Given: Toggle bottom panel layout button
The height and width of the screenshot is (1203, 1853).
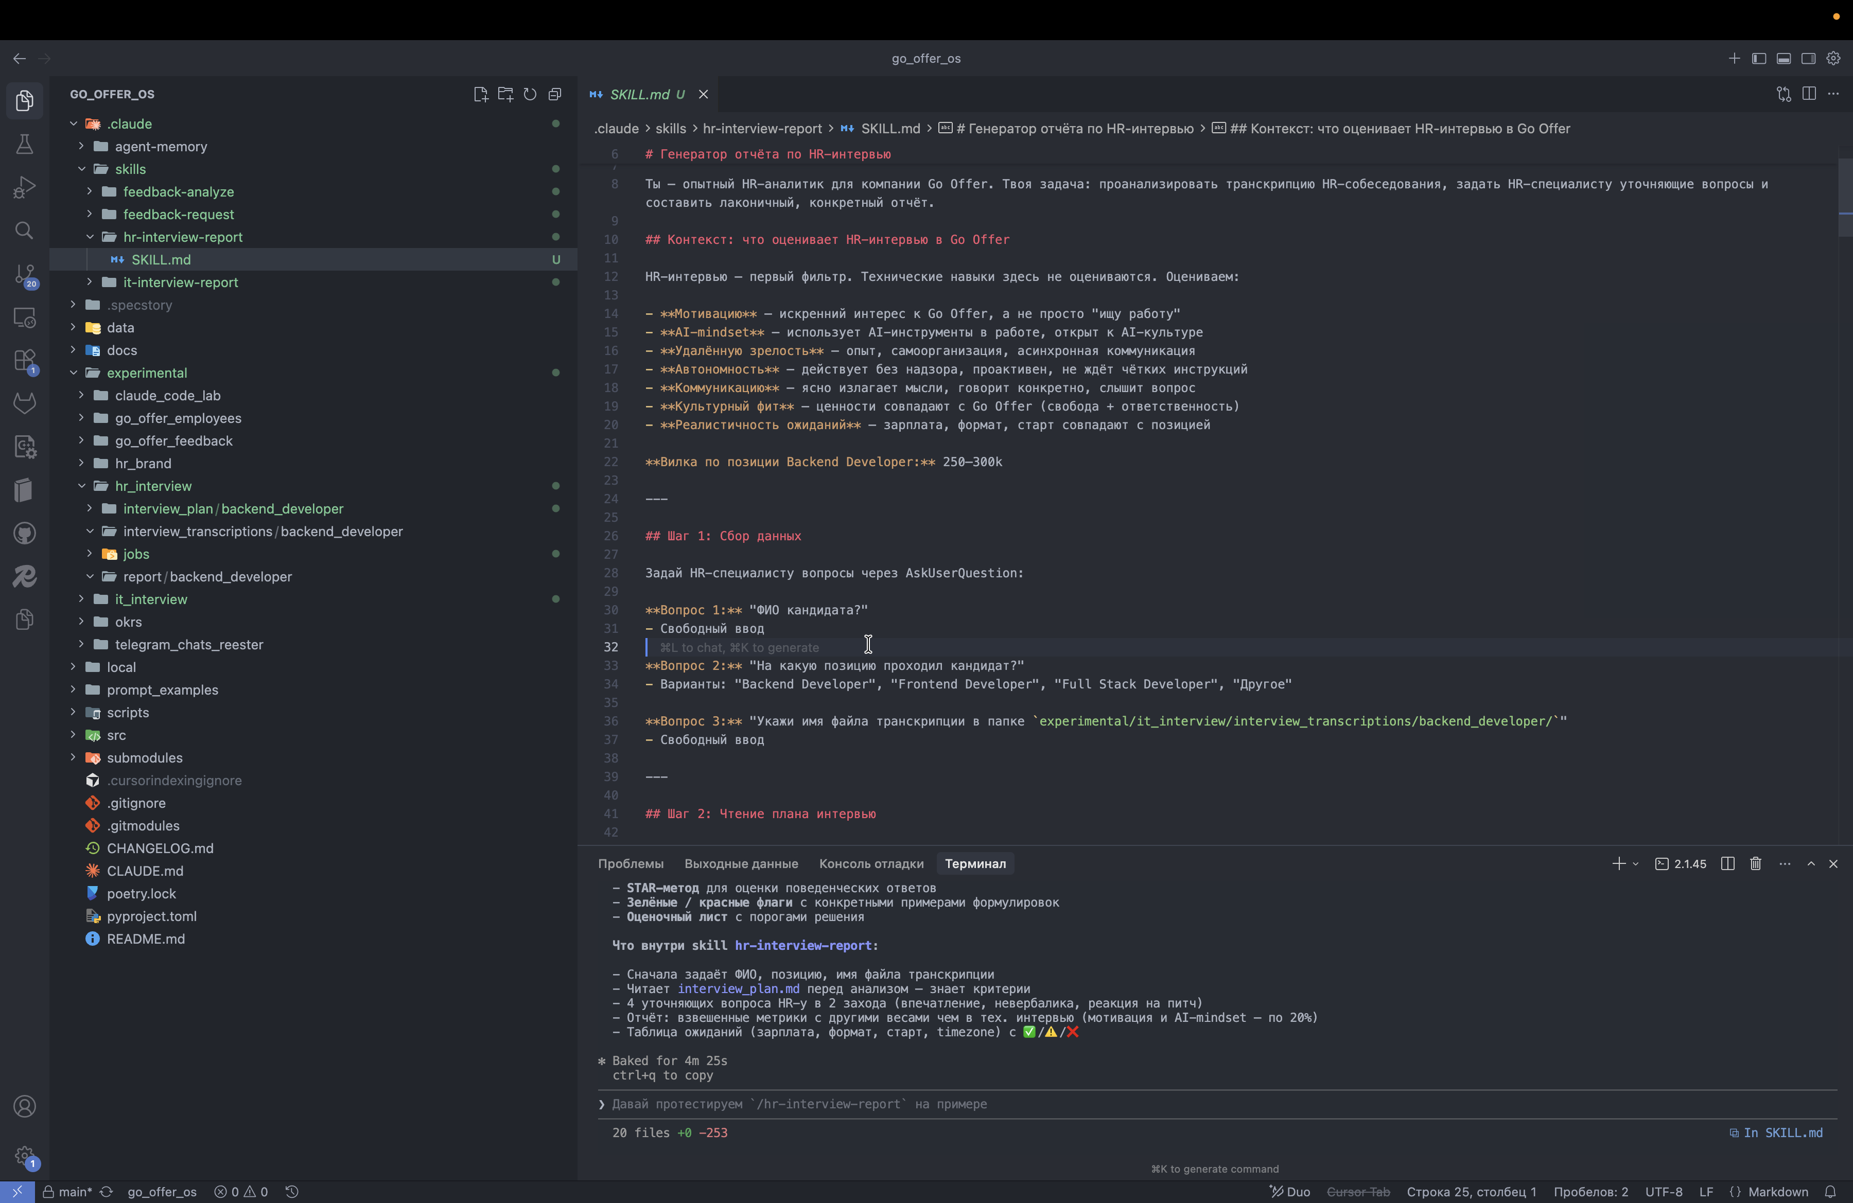Looking at the screenshot, I should pos(1784,58).
